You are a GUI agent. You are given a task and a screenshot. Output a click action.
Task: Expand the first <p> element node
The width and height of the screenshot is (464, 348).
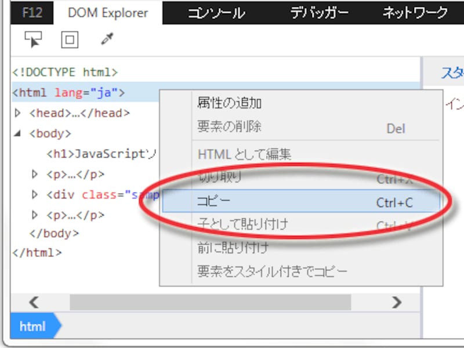pos(33,174)
